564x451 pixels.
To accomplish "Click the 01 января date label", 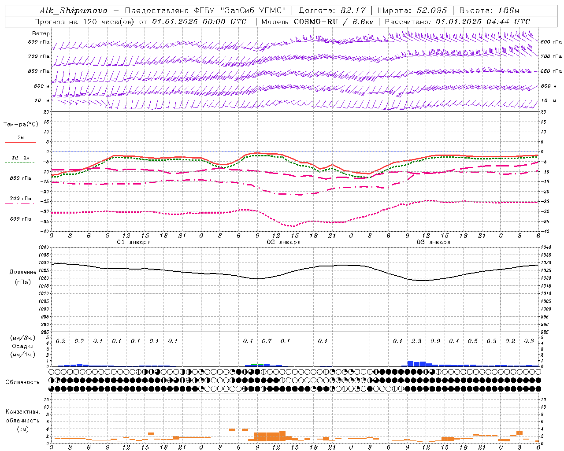I will coord(134,242).
